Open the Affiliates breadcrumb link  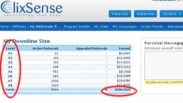point(19,27)
